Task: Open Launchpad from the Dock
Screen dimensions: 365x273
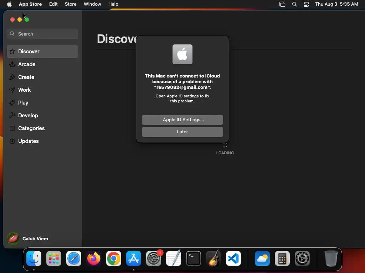Action: (x=54, y=258)
